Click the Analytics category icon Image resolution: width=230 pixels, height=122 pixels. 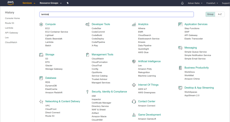click(134, 24)
